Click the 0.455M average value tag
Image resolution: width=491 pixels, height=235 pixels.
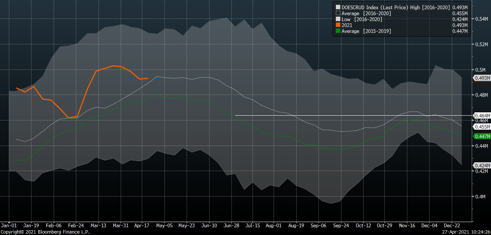click(x=482, y=127)
